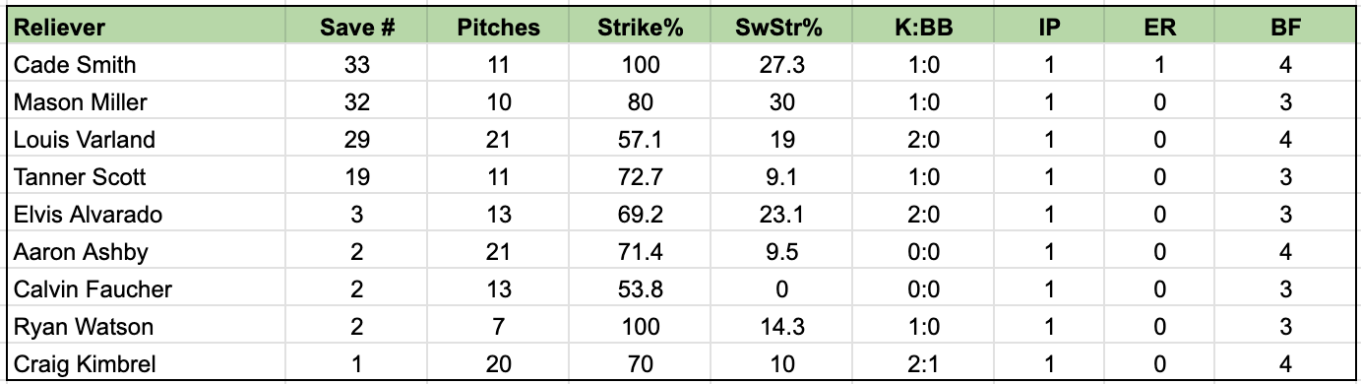Select Aaron Ashby's name cell

(147, 252)
